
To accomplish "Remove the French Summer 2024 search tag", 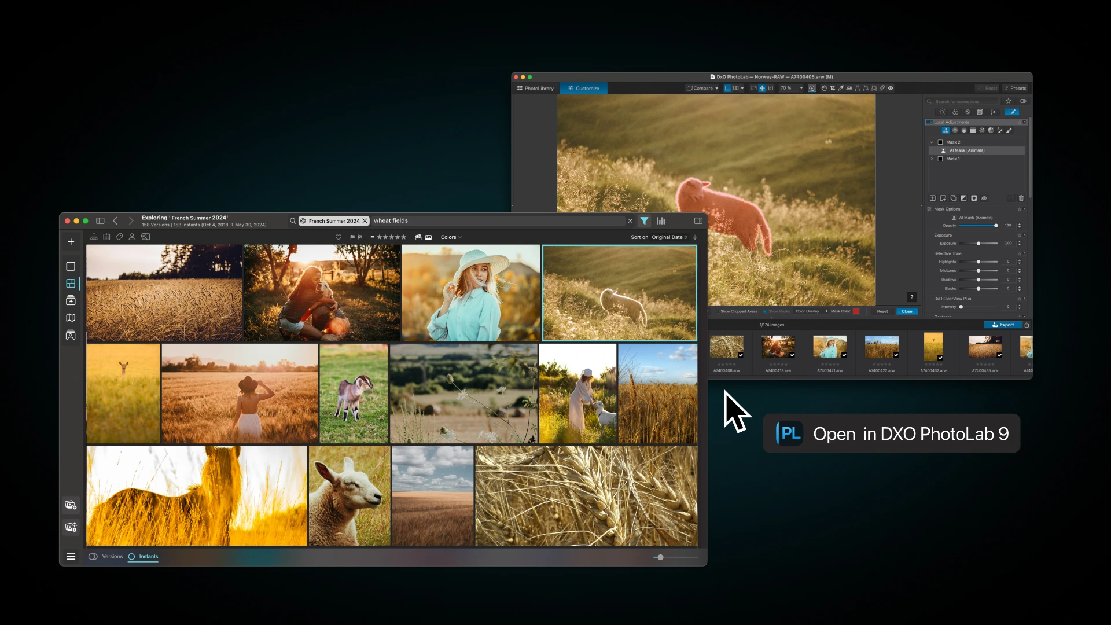I will [x=365, y=220].
